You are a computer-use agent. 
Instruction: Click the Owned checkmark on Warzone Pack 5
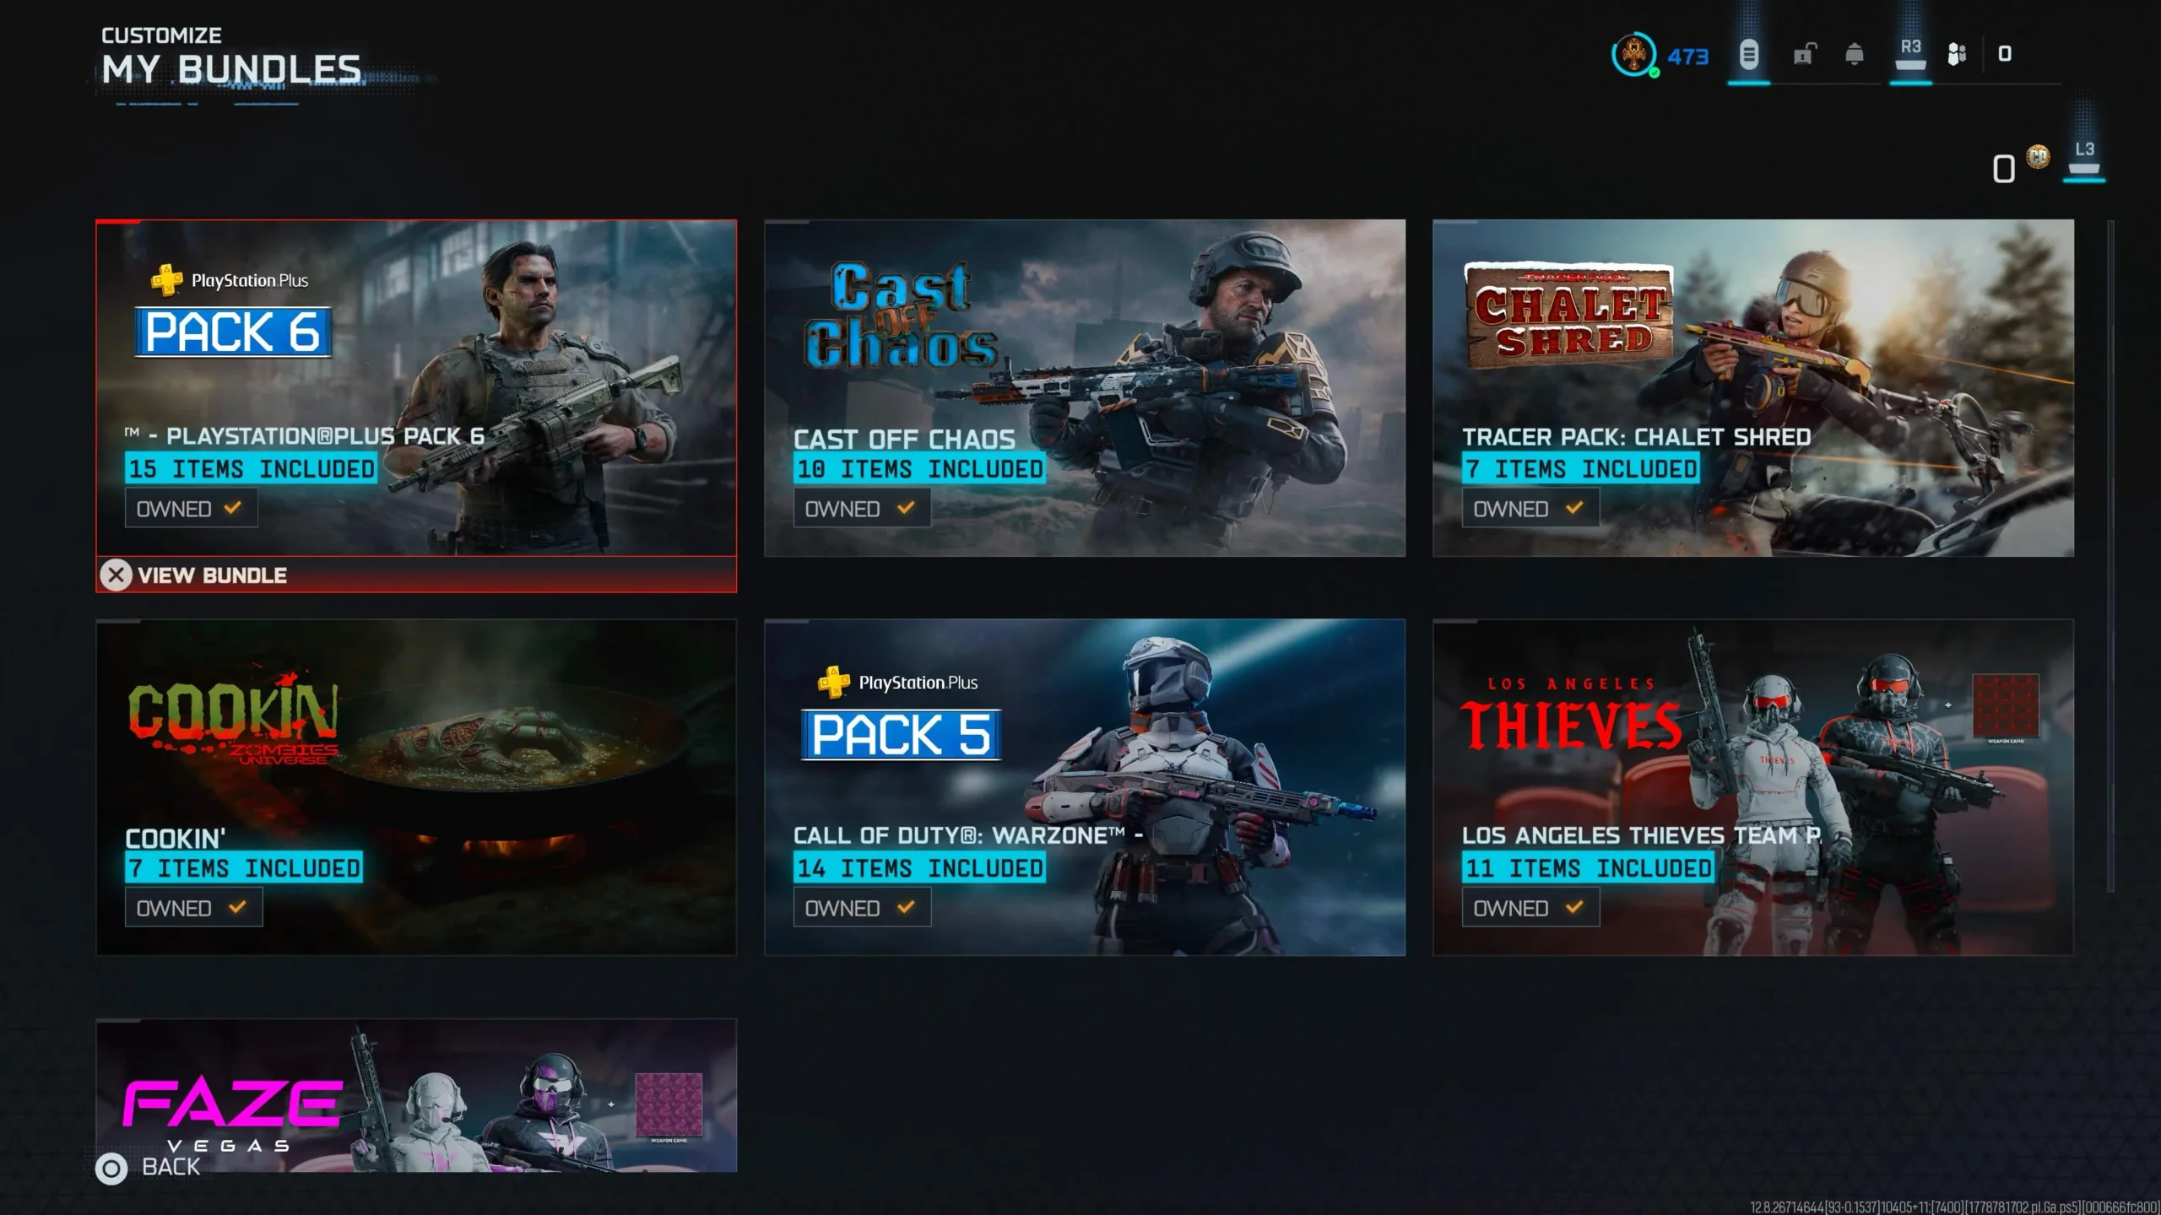click(906, 907)
